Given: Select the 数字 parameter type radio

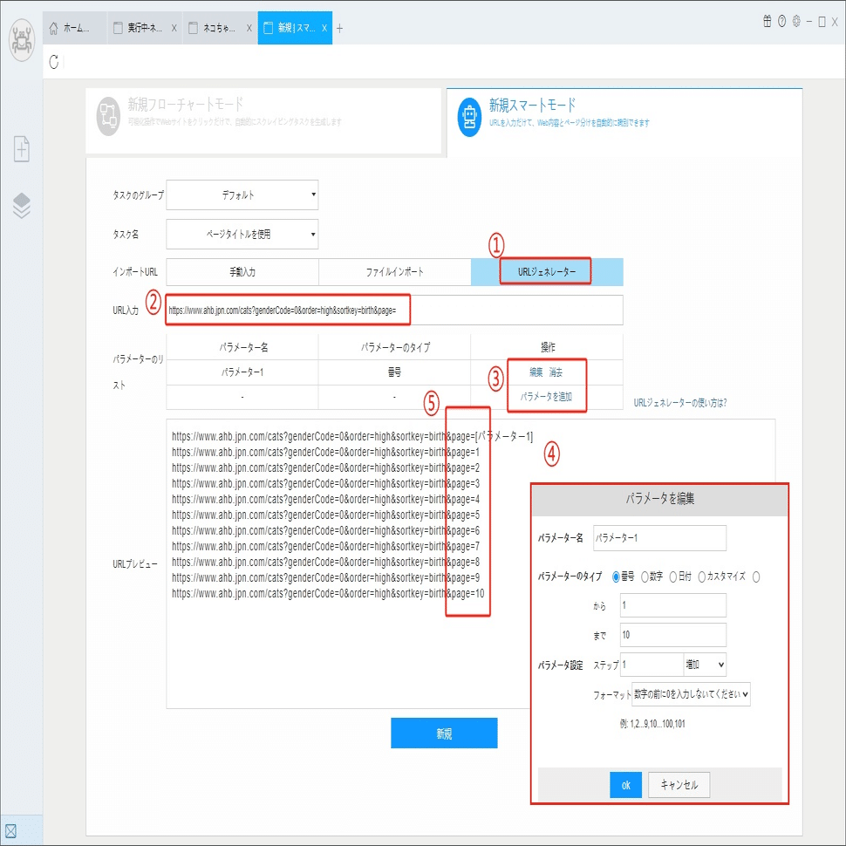Looking at the screenshot, I should pyautogui.click(x=645, y=577).
